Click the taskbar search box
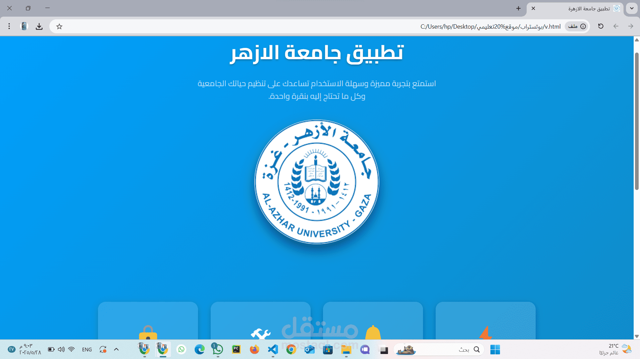 coord(439,350)
